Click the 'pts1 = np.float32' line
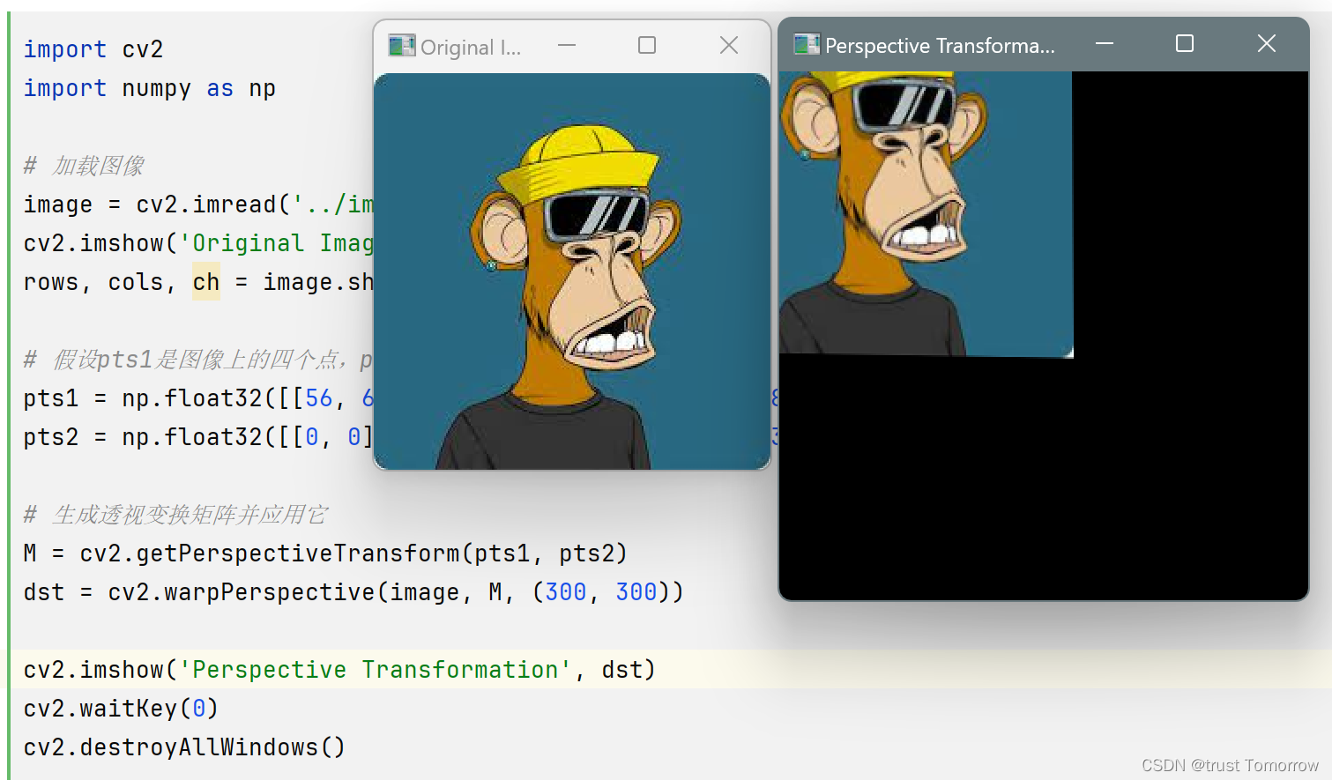 click(198, 398)
